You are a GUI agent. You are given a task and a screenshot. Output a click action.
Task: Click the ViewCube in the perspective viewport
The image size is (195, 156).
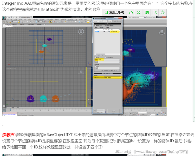162,32
